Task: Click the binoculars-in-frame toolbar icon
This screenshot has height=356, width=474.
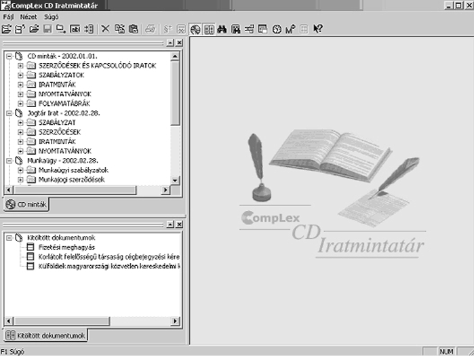Action: pos(236,29)
